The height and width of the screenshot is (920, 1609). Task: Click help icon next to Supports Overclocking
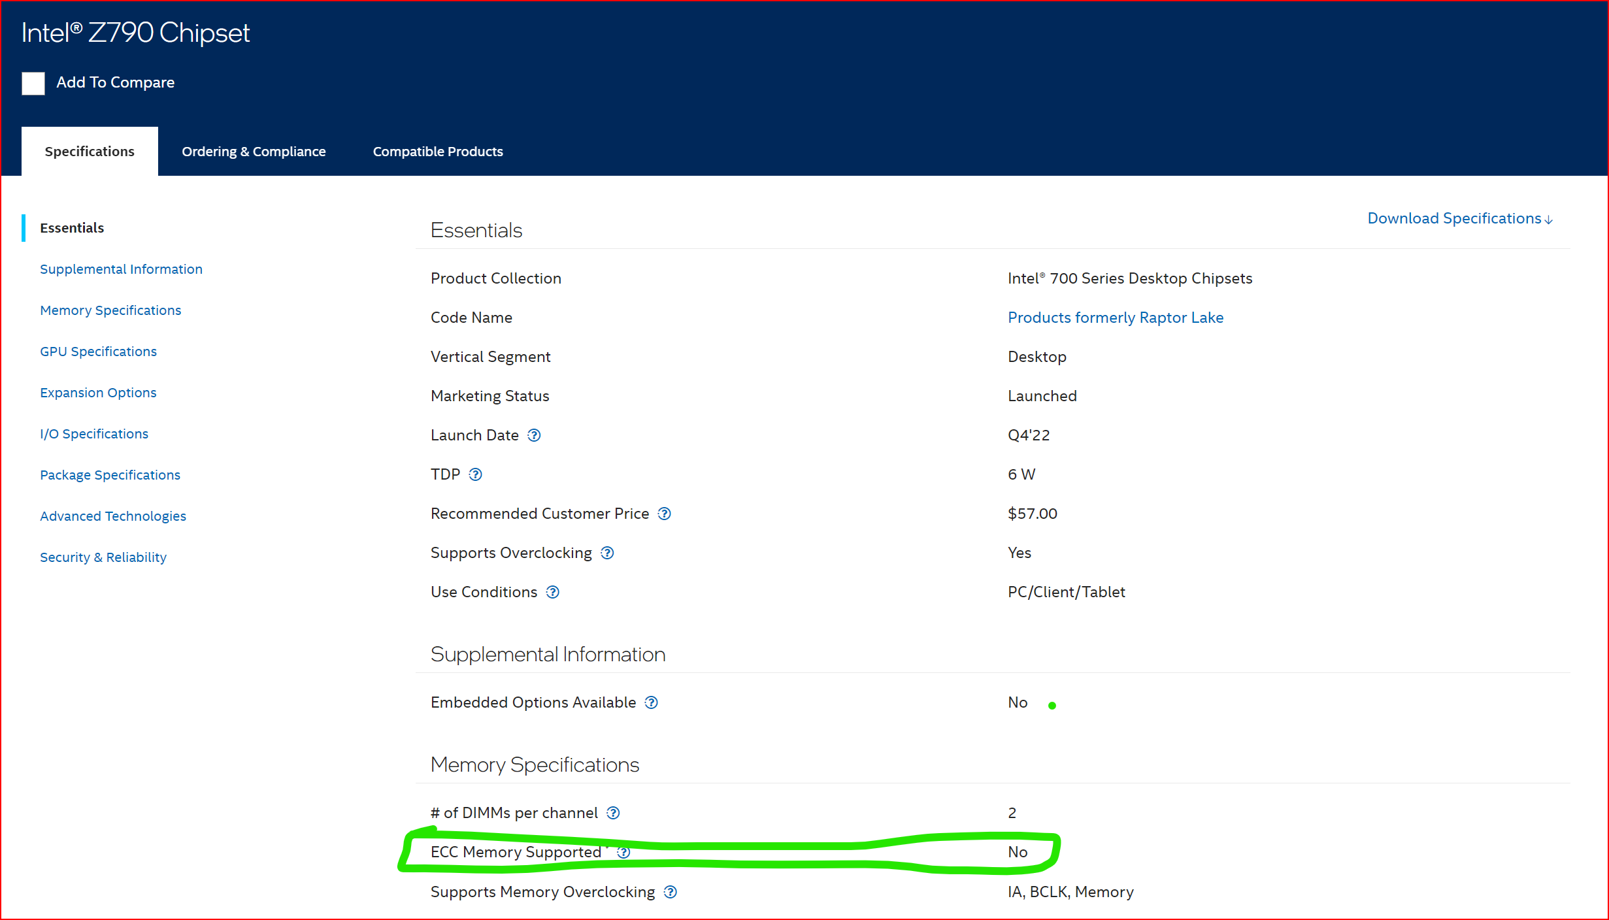pyautogui.click(x=607, y=553)
